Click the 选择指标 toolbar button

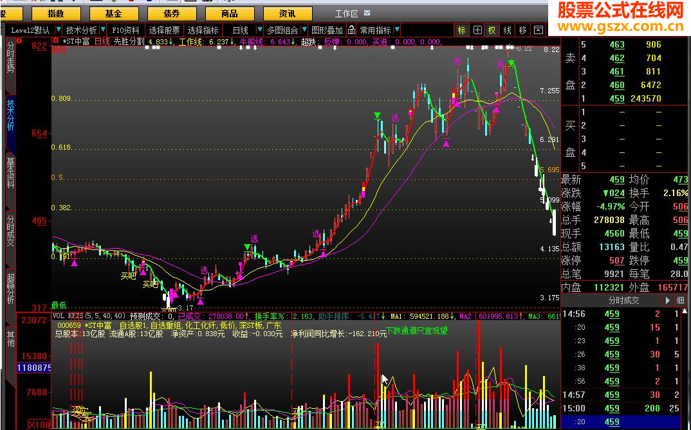click(x=203, y=30)
